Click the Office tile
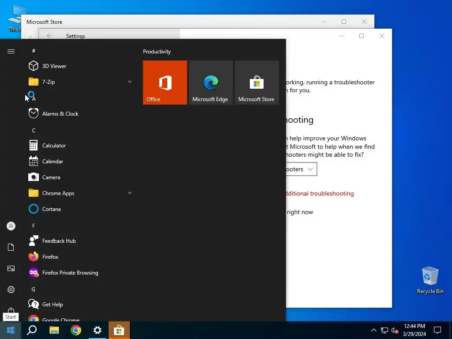 coord(165,83)
